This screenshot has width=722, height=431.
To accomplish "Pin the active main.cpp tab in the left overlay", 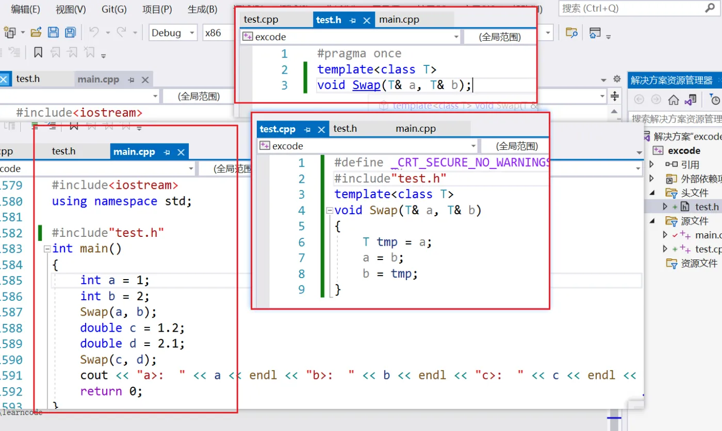I will (167, 152).
